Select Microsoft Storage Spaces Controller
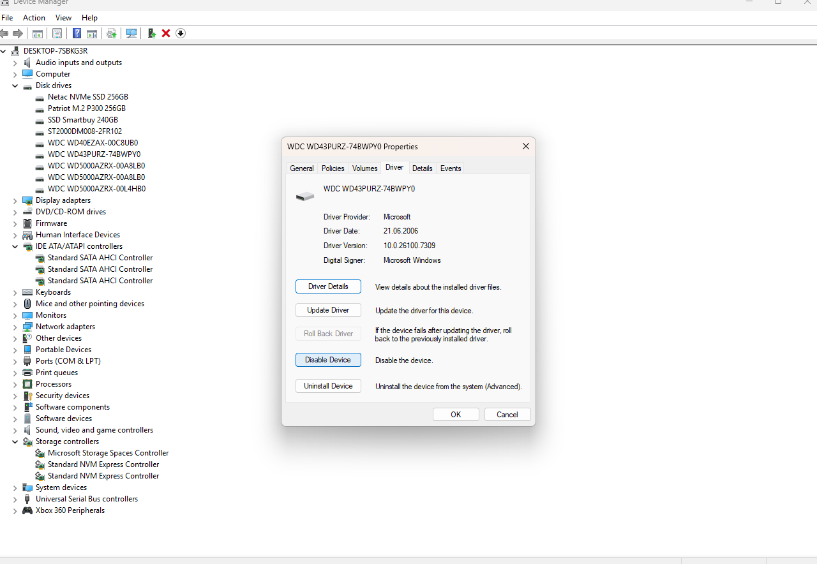This screenshot has height=564, width=817. pyautogui.click(x=109, y=453)
